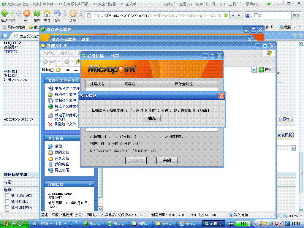Open dropdown arrow beside forward button
Image resolution: width=304 pixels, height=228 pixels.
click(x=19, y=14)
